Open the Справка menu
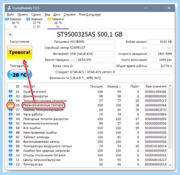 click(x=70, y=15)
